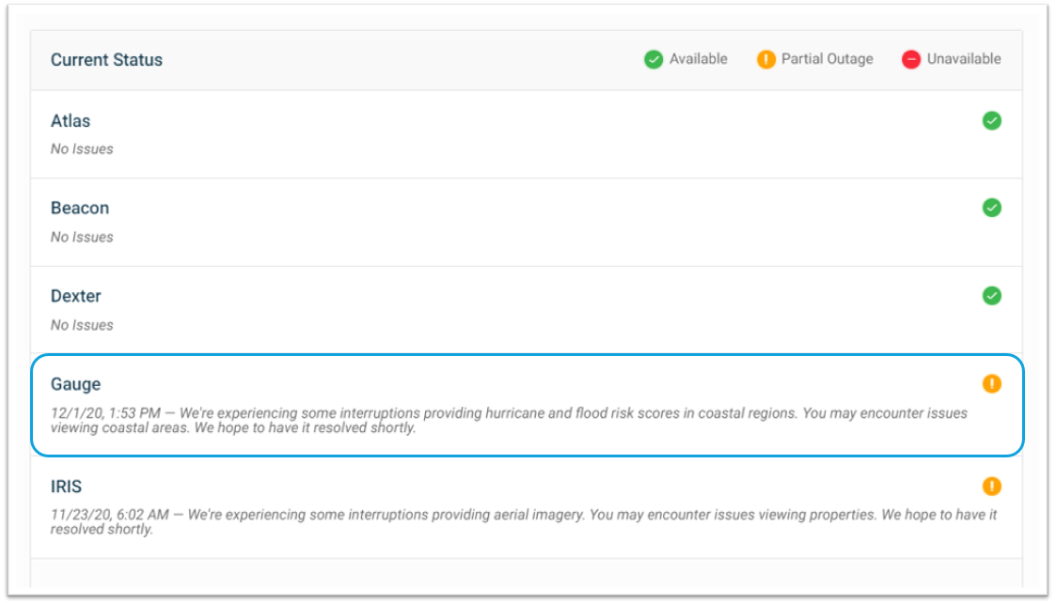Select the Atlas service name
The width and height of the screenshot is (1056, 603).
coord(70,121)
